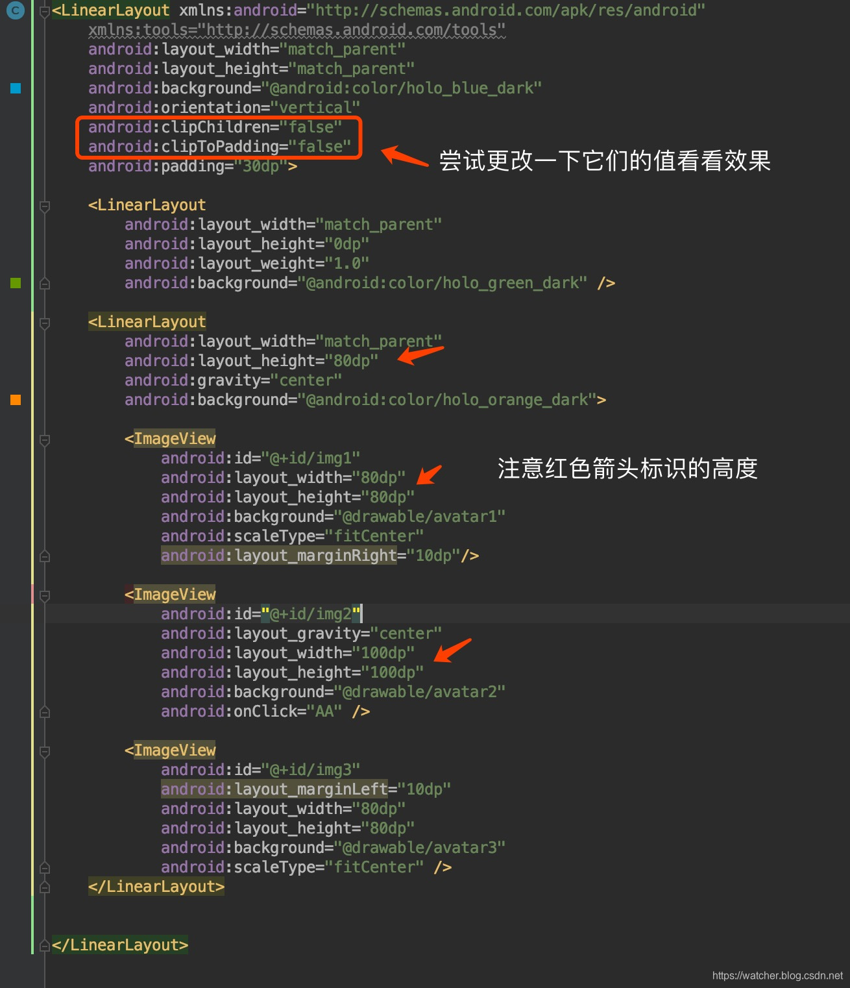Click the green holo_green_dark color square in gutter
Viewport: 850px width, 988px height.
click(x=15, y=282)
